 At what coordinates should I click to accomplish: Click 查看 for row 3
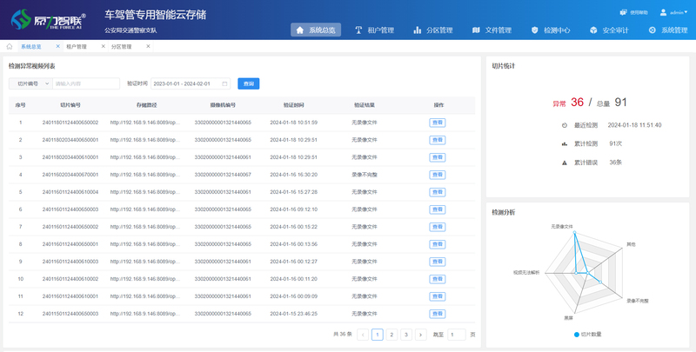(x=438, y=157)
